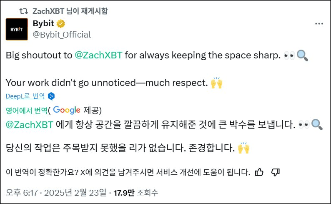Open ZachXBT reposted label
The width and height of the screenshot is (331, 204).
[70, 11]
